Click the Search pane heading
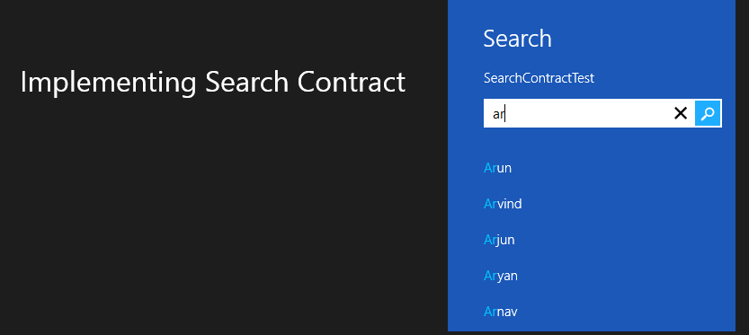 tap(517, 39)
